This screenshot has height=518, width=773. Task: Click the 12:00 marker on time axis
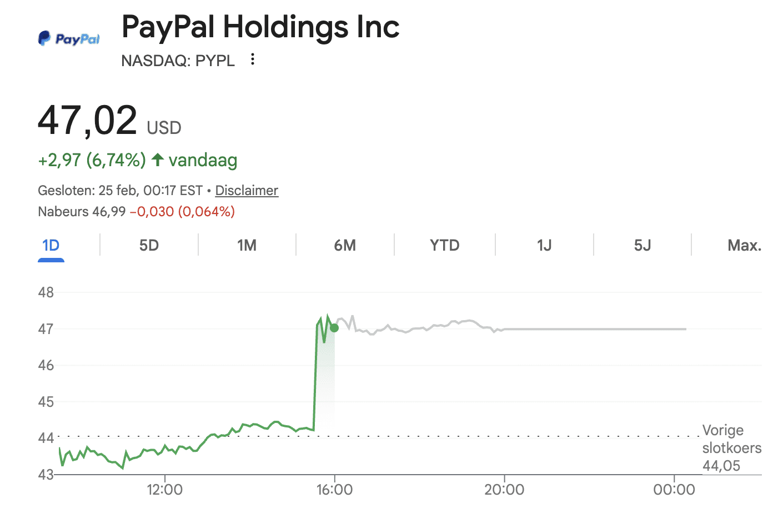coord(165,490)
